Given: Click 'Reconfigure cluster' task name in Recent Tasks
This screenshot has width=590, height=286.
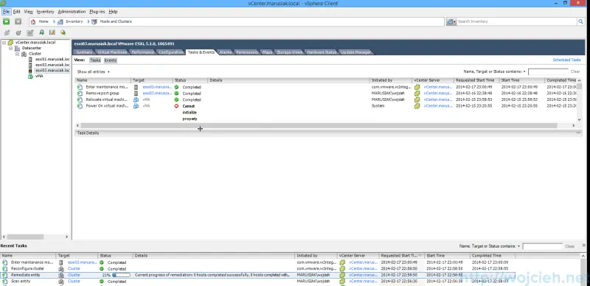Looking at the screenshot, I should point(27,269).
